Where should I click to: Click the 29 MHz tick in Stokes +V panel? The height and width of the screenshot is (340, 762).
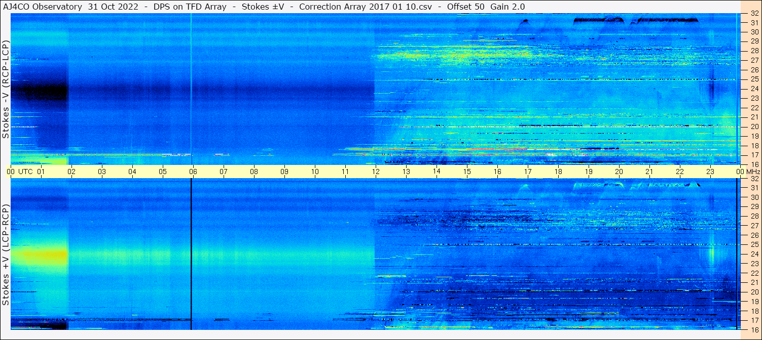[x=754, y=207]
